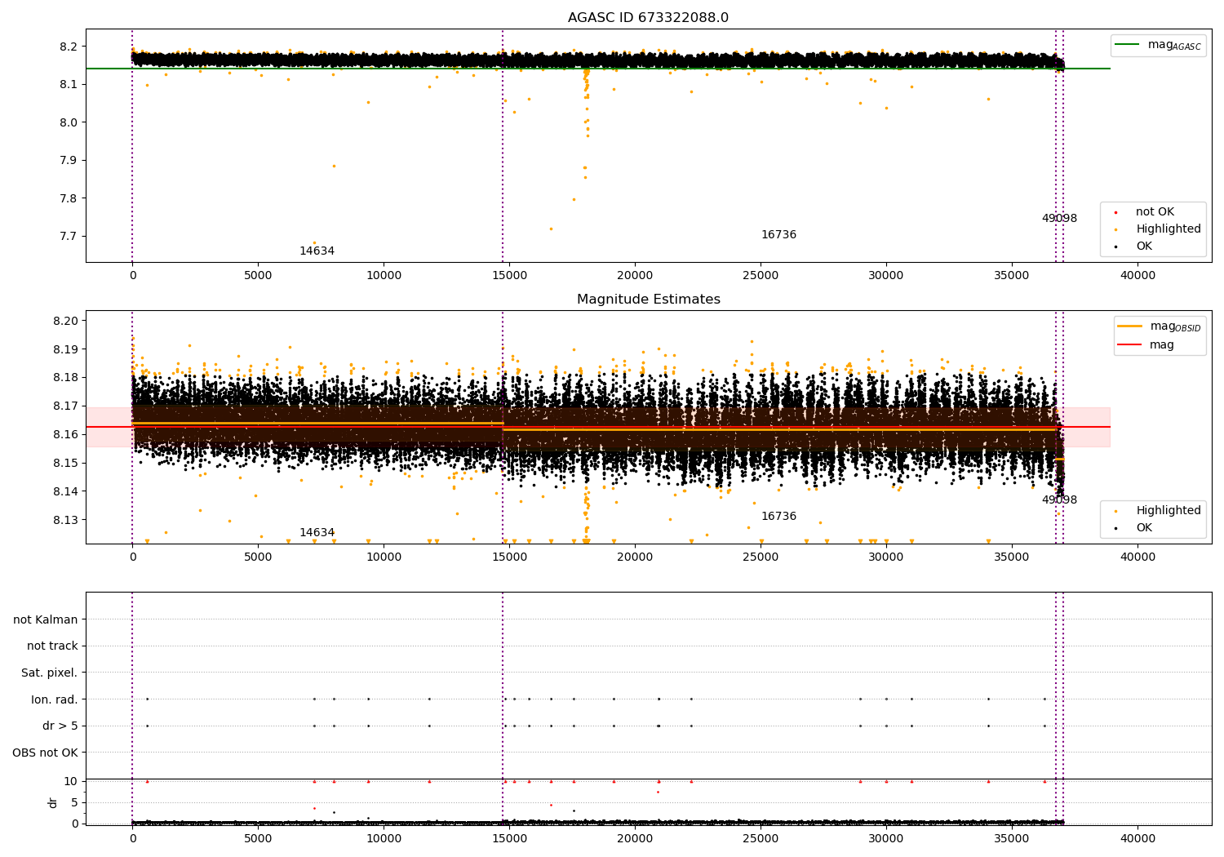Click x-tick '30000' under the middle plot
Screen dimensions: 1224x857
click(886, 557)
